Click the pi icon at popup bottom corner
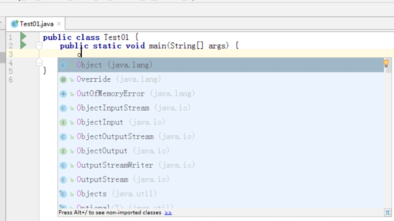Viewport: 394px width, 221px height. click(388, 213)
